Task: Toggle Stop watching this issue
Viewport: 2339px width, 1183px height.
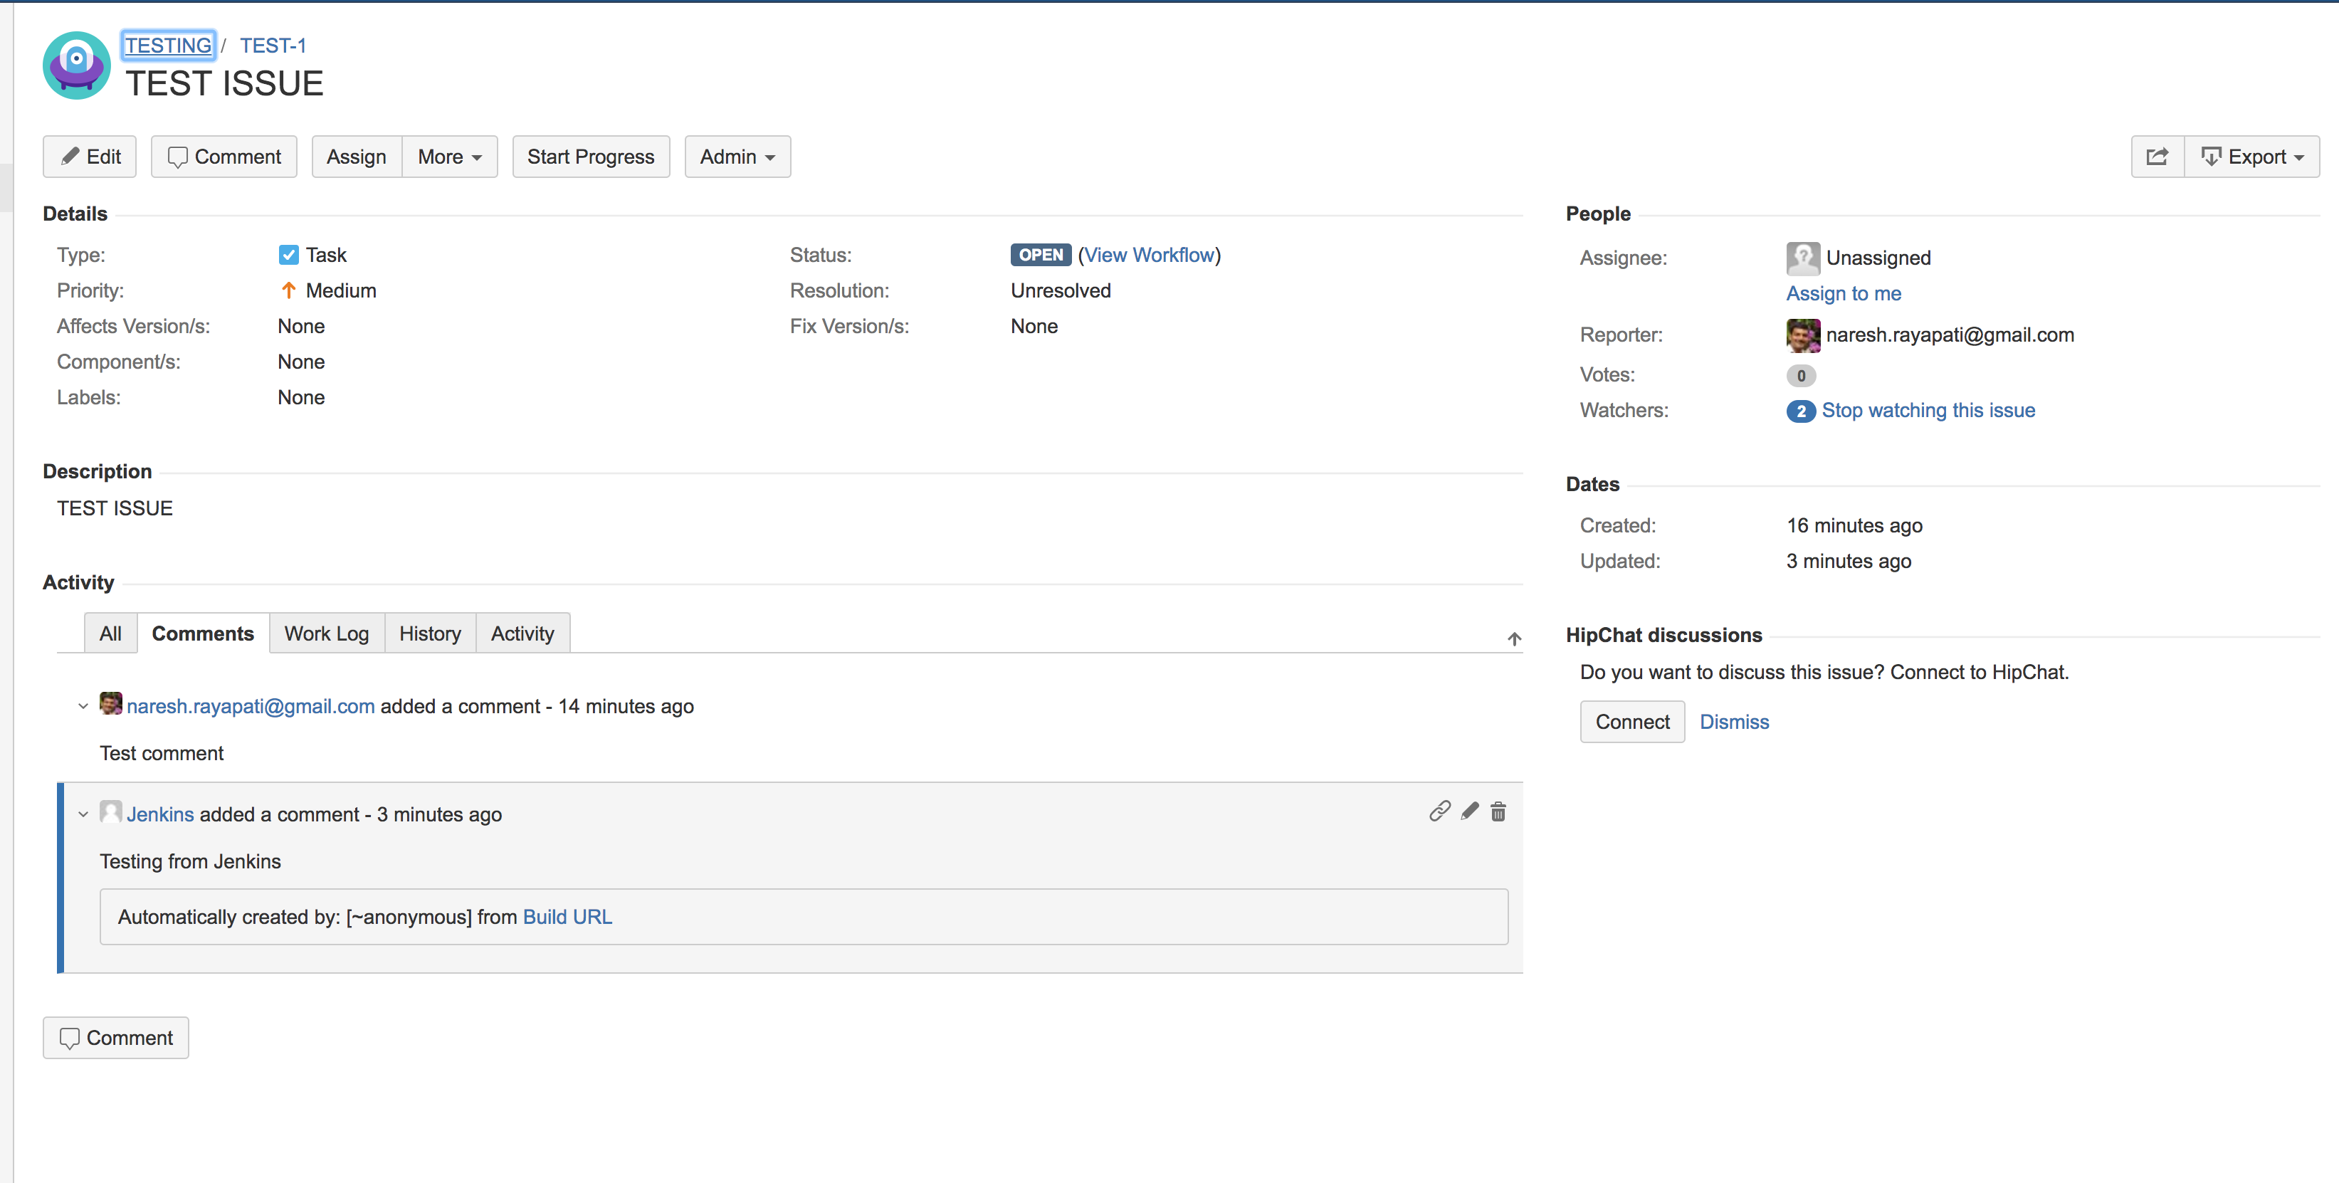Action: [x=1928, y=411]
